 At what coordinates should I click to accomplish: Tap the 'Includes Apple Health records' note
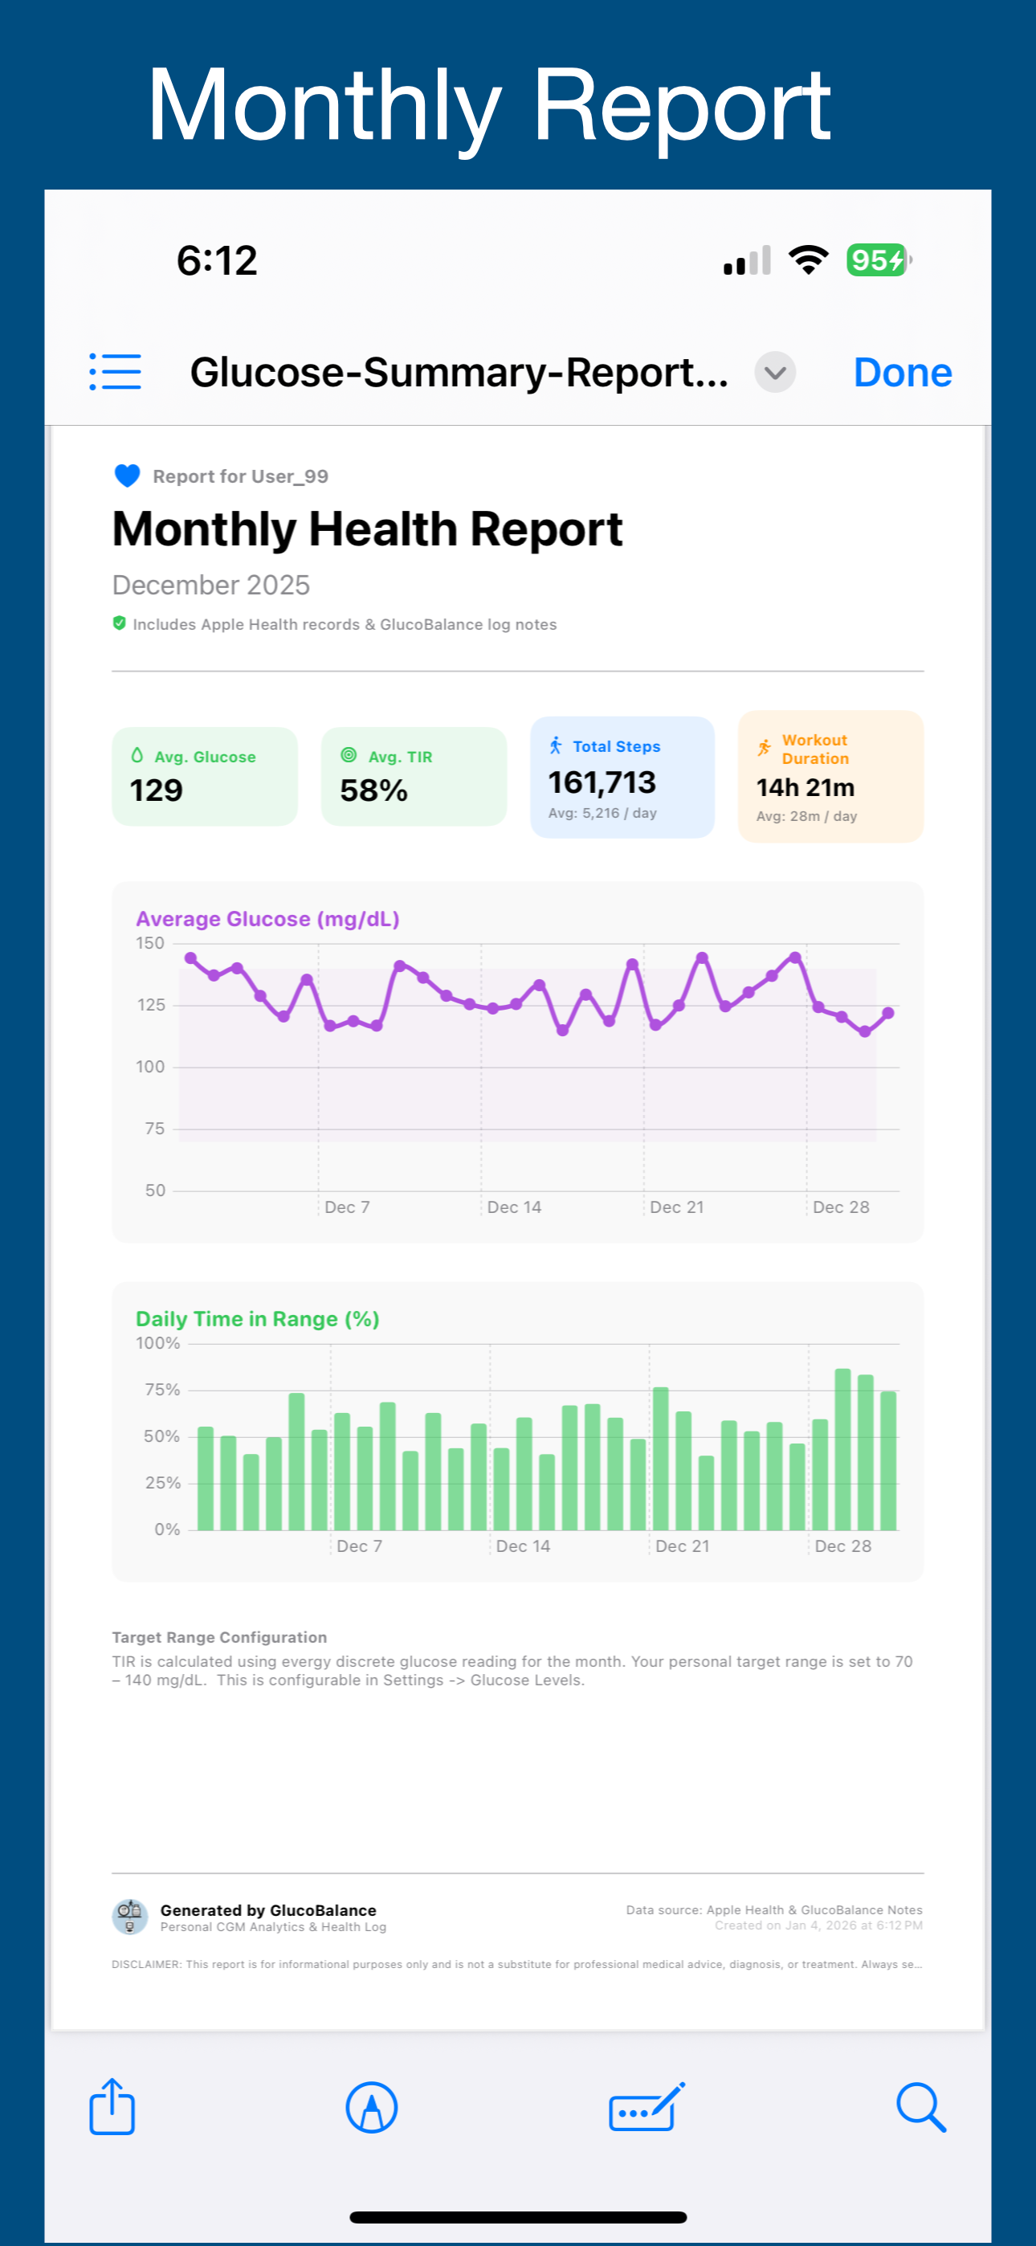(x=345, y=624)
